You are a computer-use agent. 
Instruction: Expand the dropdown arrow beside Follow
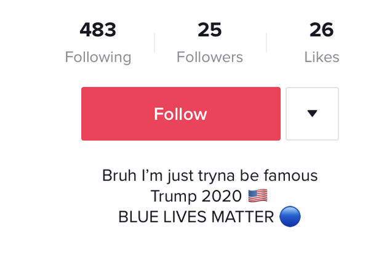tap(312, 113)
